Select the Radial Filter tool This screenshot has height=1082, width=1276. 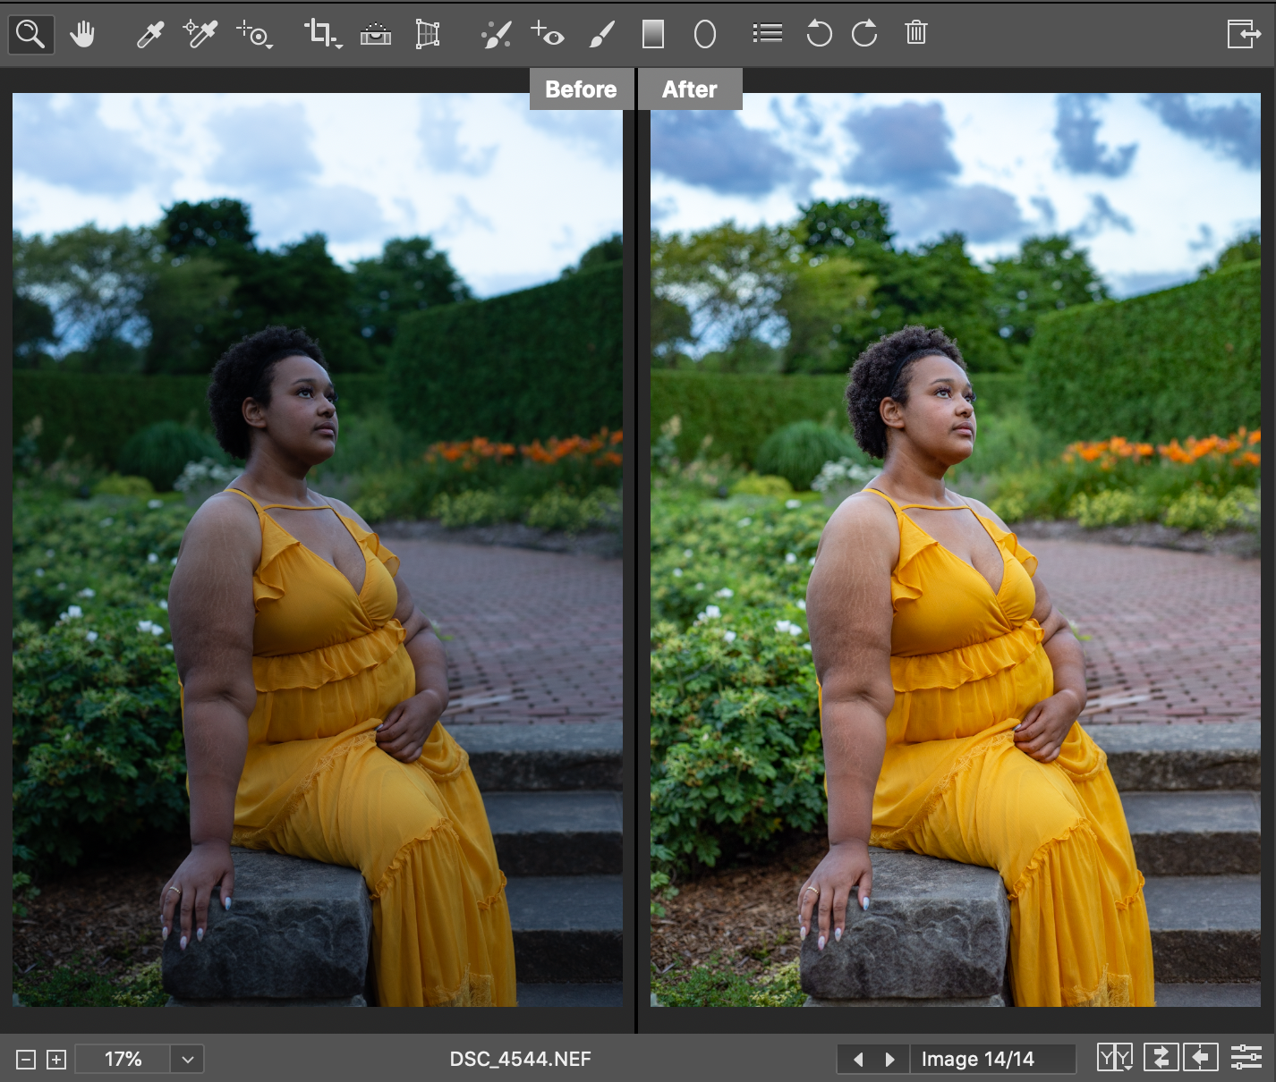[705, 35]
